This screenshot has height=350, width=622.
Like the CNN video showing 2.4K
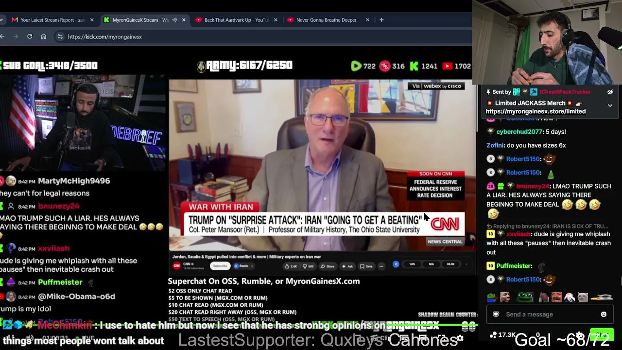[291, 266]
